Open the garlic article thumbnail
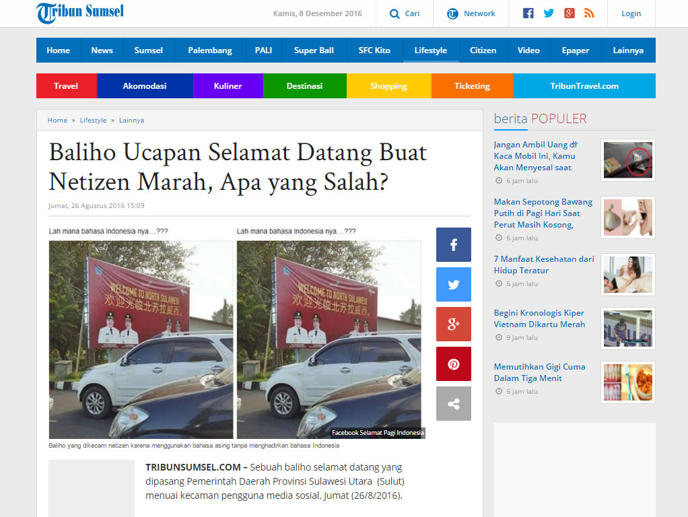Image resolution: width=688 pixels, height=517 pixels. (627, 217)
